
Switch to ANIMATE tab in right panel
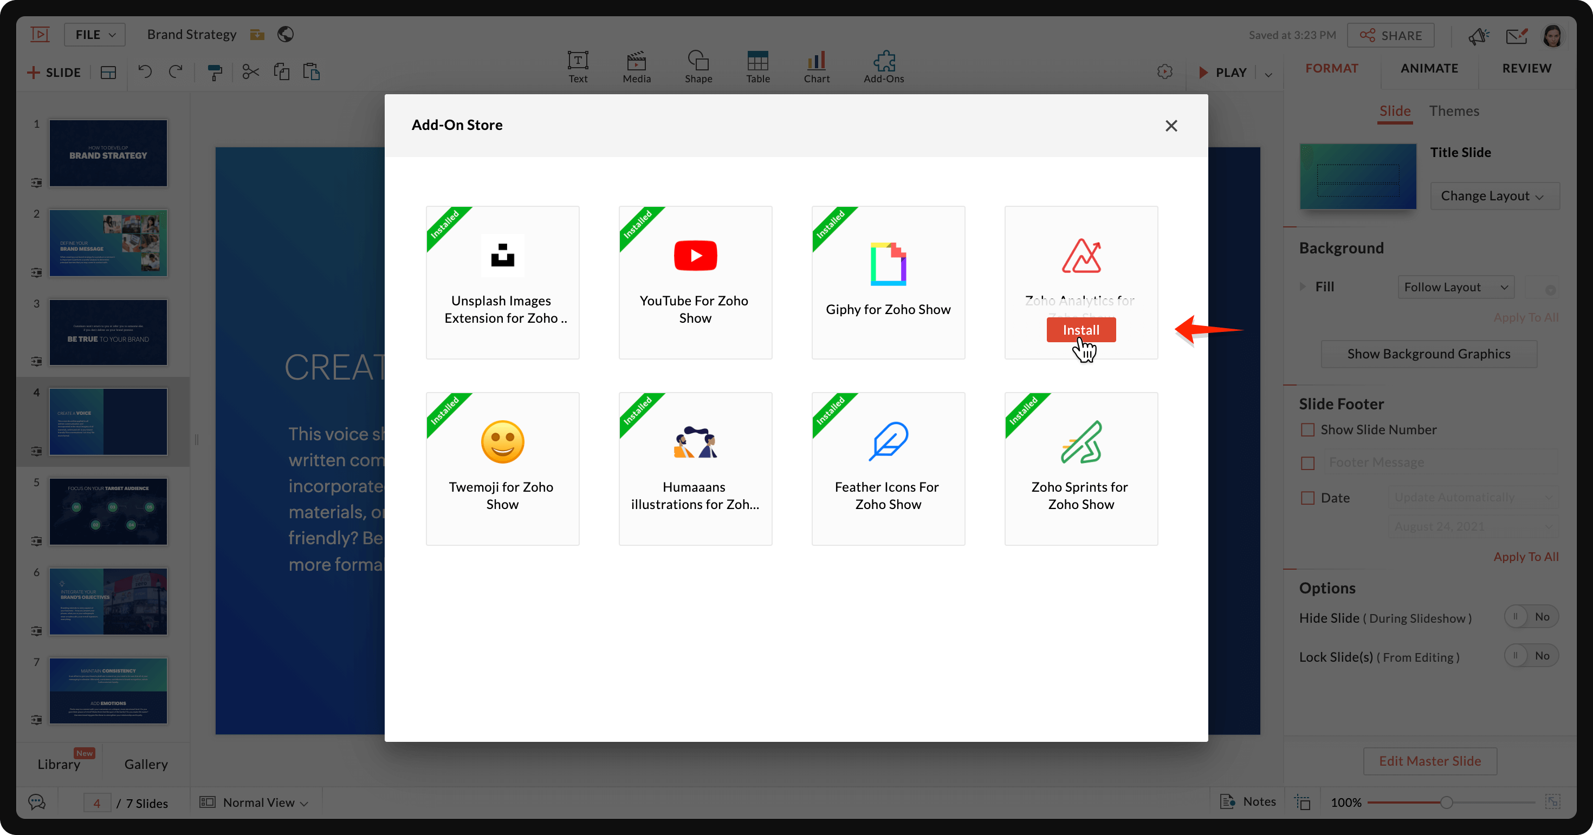click(x=1429, y=67)
